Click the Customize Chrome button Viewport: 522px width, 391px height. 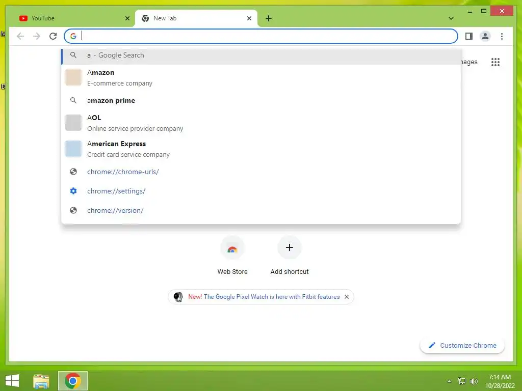[x=462, y=346]
